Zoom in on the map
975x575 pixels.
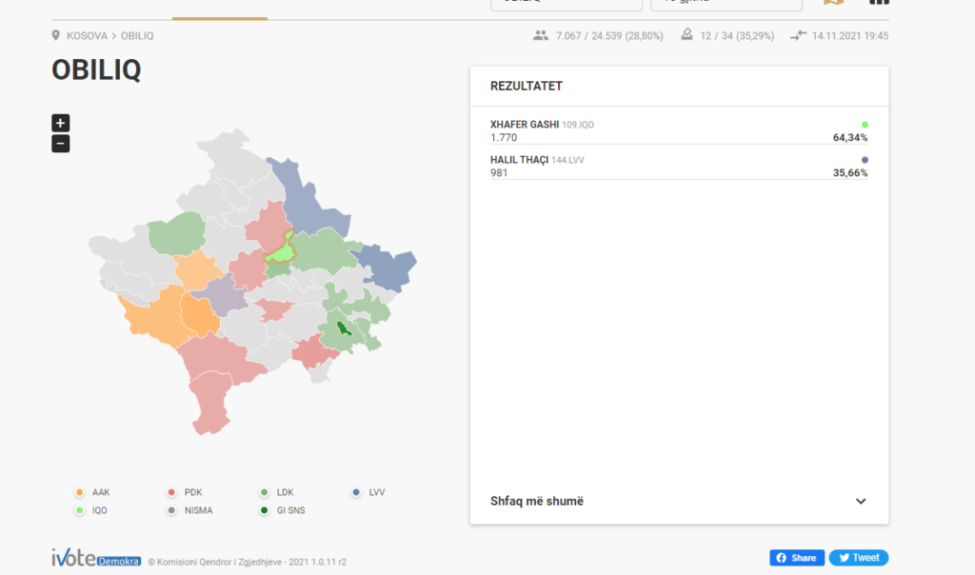pos(60,123)
